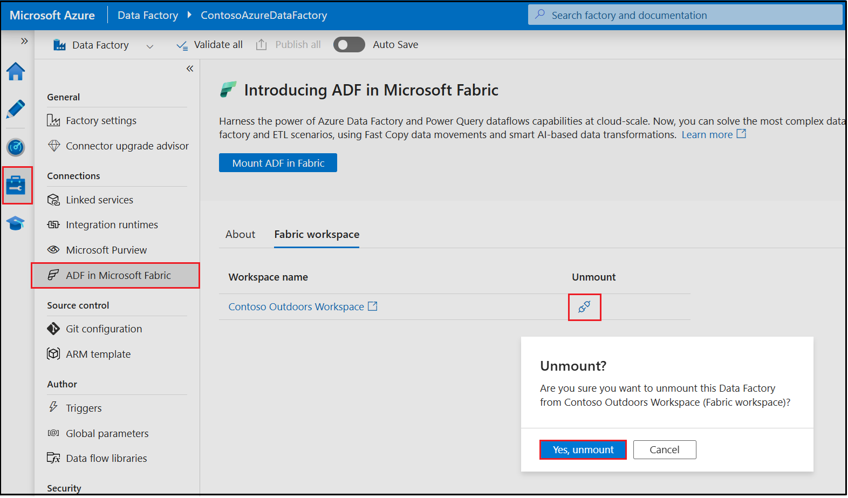Open Microsoft Purview
Screen dimensions: 848x498
coord(106,250)
